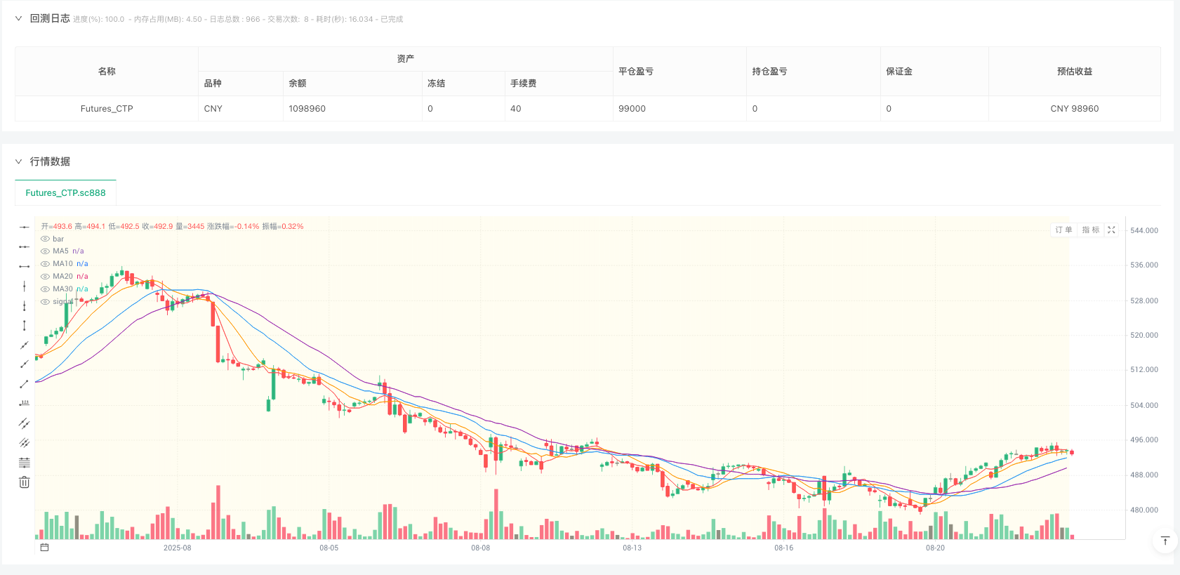Select the diagonal segment drawing tool
The width and height of the screenshot is (1180, 575).
[24, 383]
